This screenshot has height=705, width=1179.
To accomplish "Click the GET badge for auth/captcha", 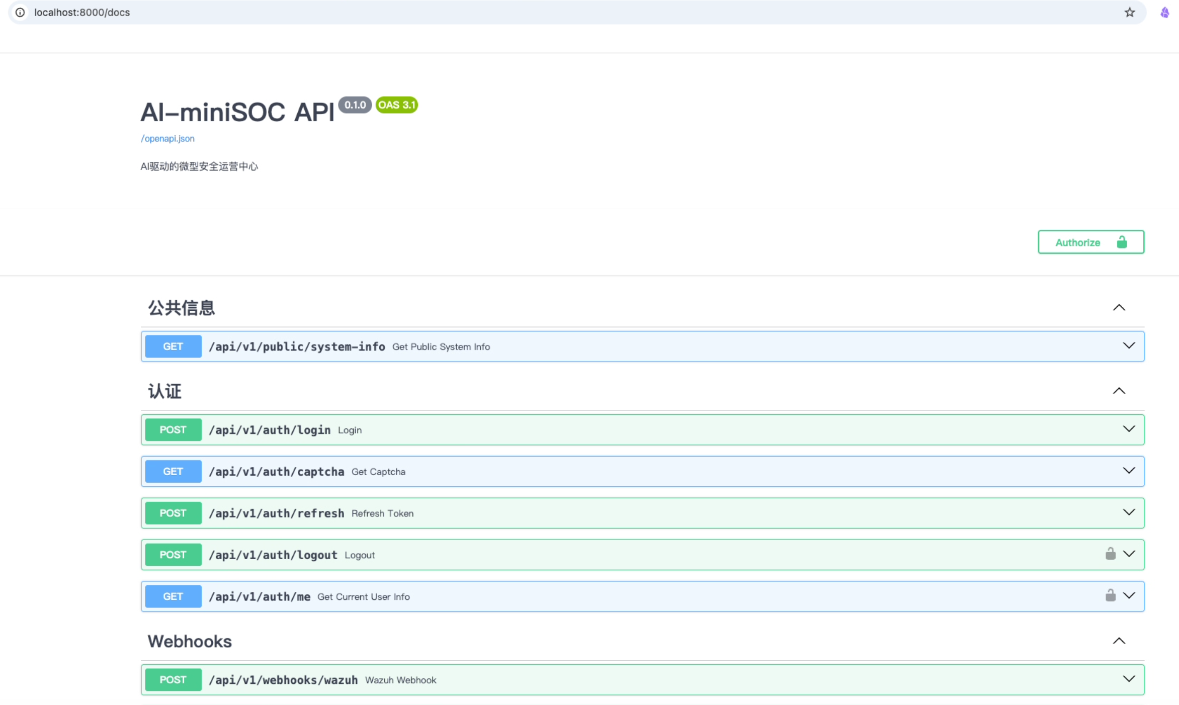I will (x=173, y=472).
